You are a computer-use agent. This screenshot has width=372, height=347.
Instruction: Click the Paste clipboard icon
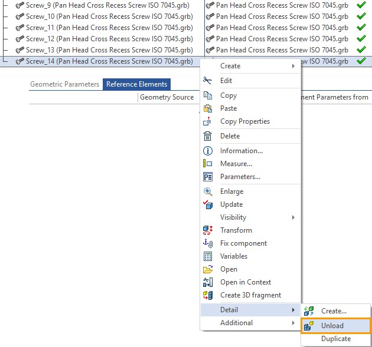point(207,108)
